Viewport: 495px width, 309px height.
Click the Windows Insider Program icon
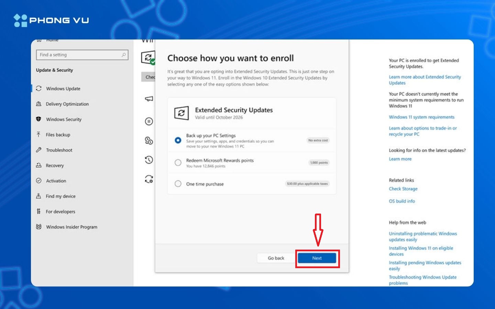click(x=38, y=227)
